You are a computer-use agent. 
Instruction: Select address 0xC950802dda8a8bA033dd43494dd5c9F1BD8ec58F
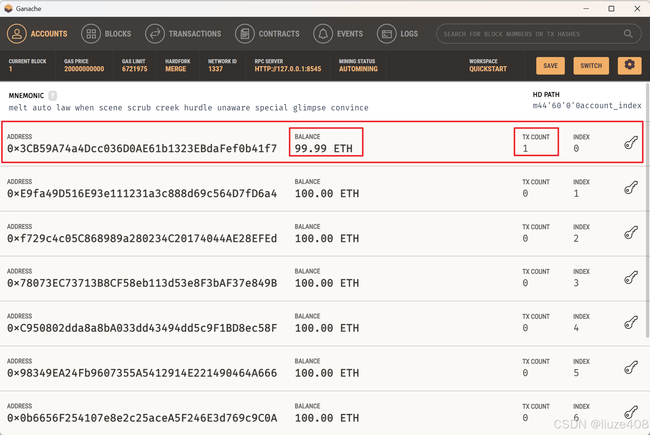coord(142,328)
